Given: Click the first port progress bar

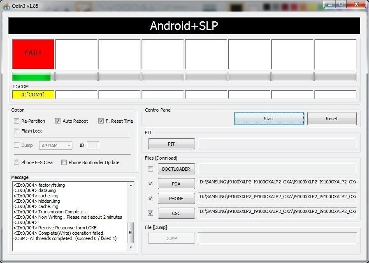Looking at the screenshot, I should click(33, 77).
